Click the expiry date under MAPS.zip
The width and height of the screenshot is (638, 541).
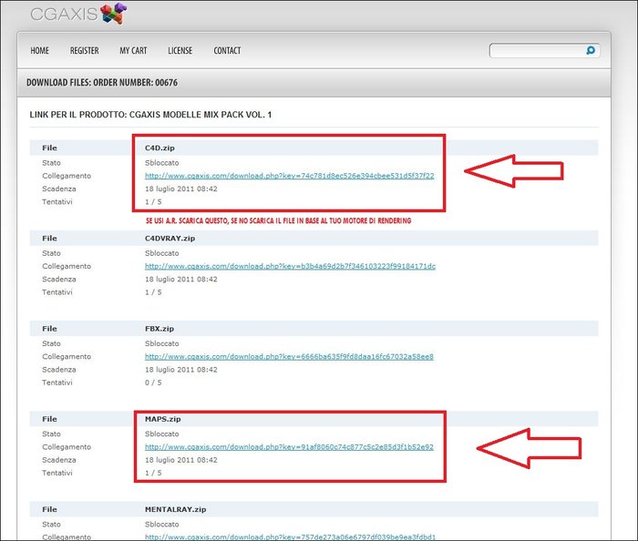tap(181, 460)
